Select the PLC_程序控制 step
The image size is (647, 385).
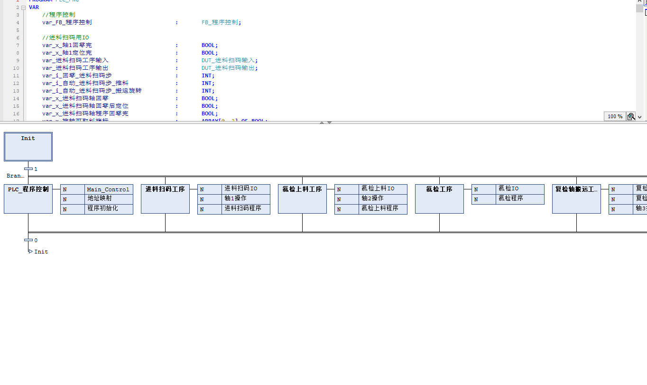pos(28,198)
